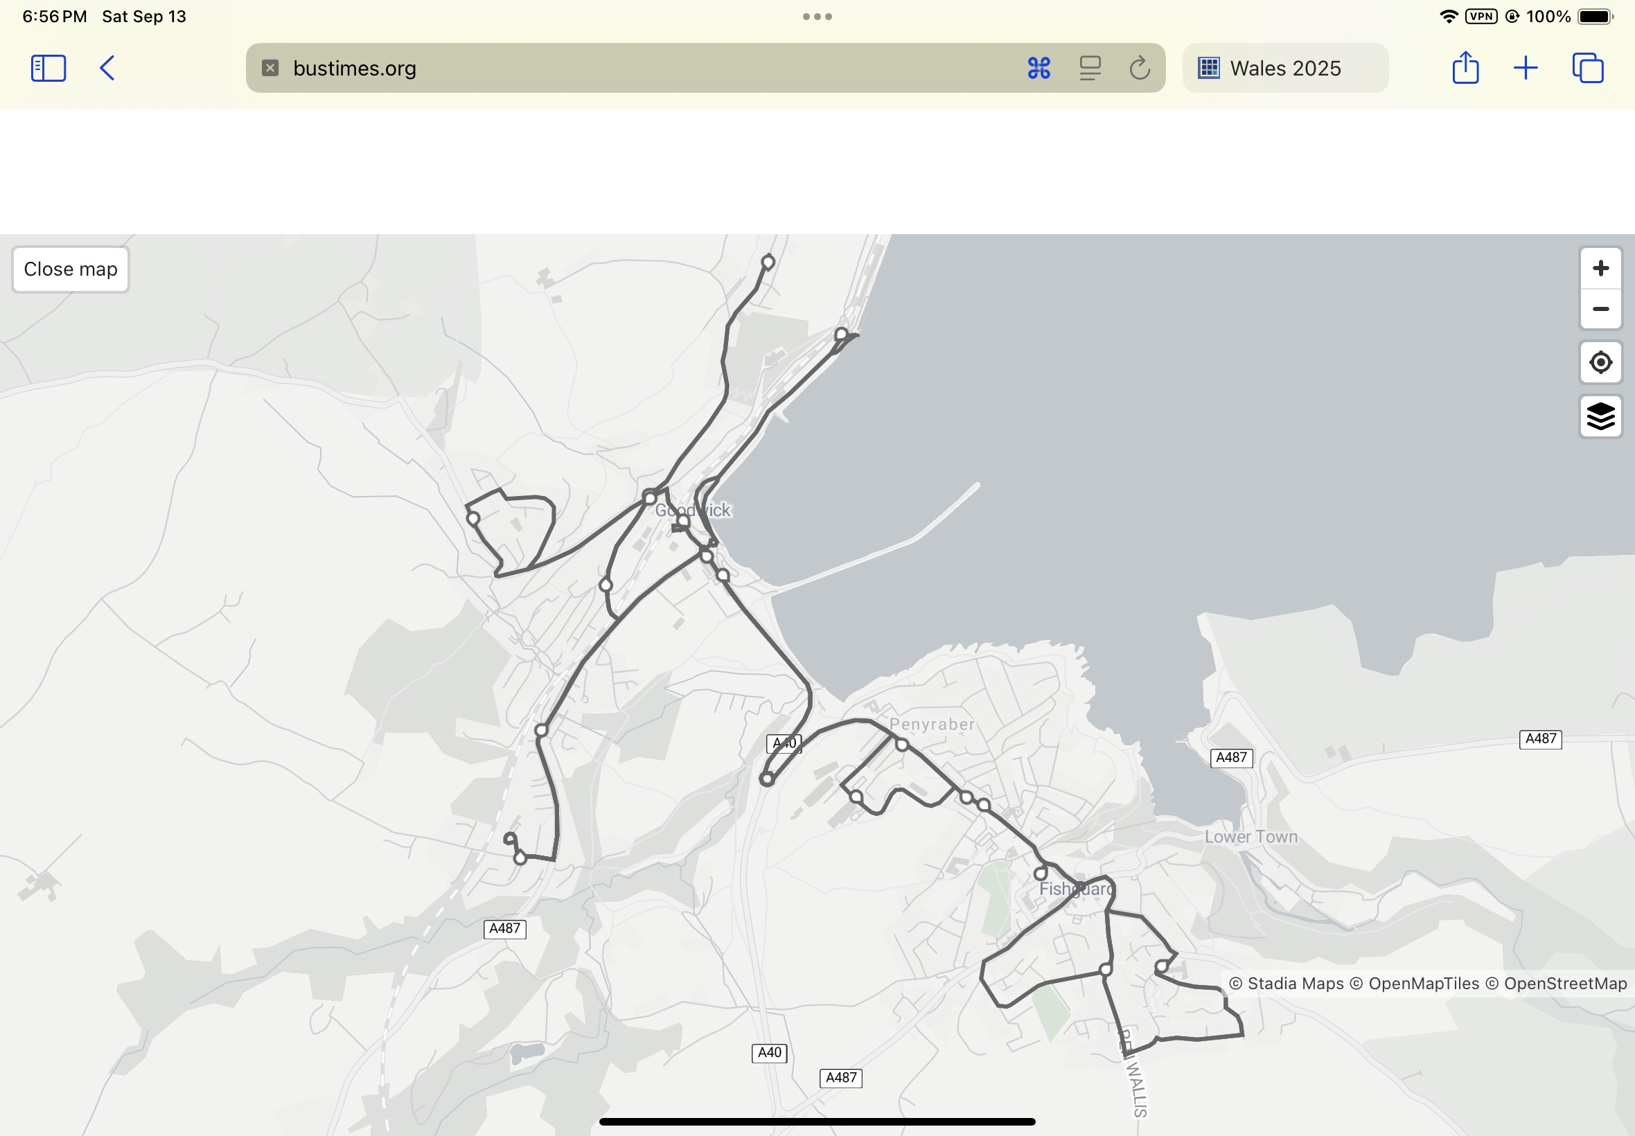Expand the map layers switcher
This screenshot has height=1136, width=1635.
[x=1600, y=416]
